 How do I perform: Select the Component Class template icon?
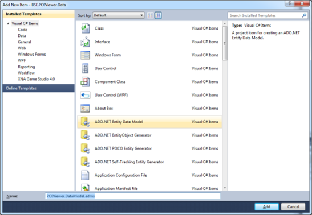click(85, 82)
